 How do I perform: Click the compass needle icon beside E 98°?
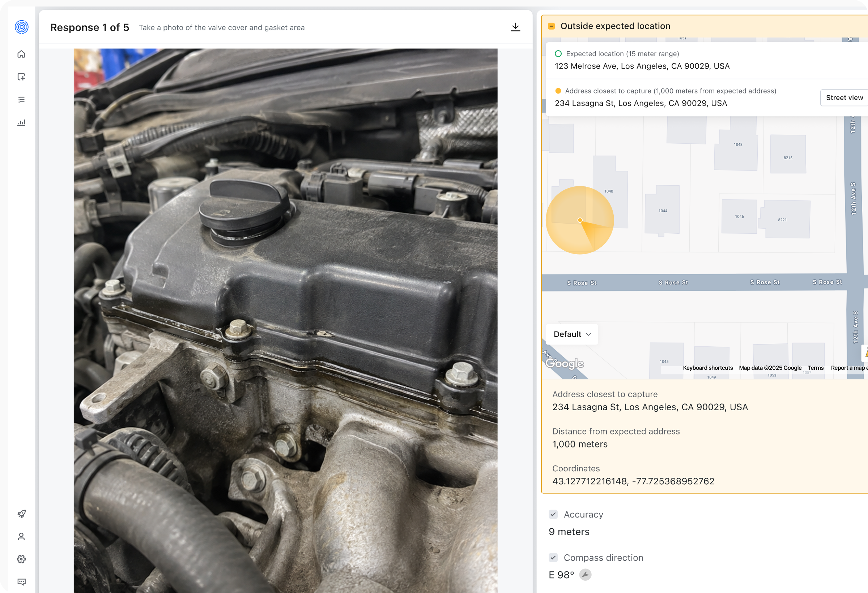tap(585, 575)
